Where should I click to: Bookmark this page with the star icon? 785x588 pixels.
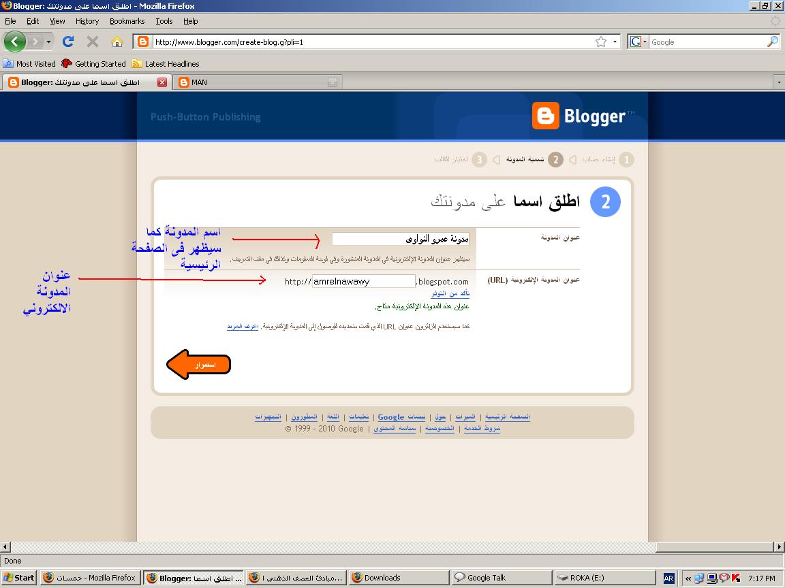point(601,42)
